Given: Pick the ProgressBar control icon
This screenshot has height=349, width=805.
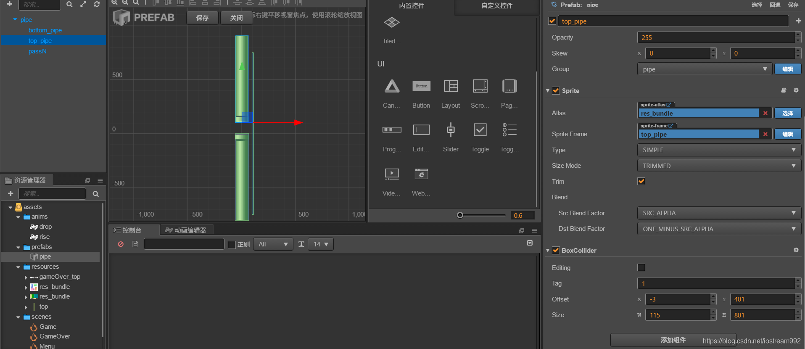Looking at the screenshot, I should tap(392, 130).
